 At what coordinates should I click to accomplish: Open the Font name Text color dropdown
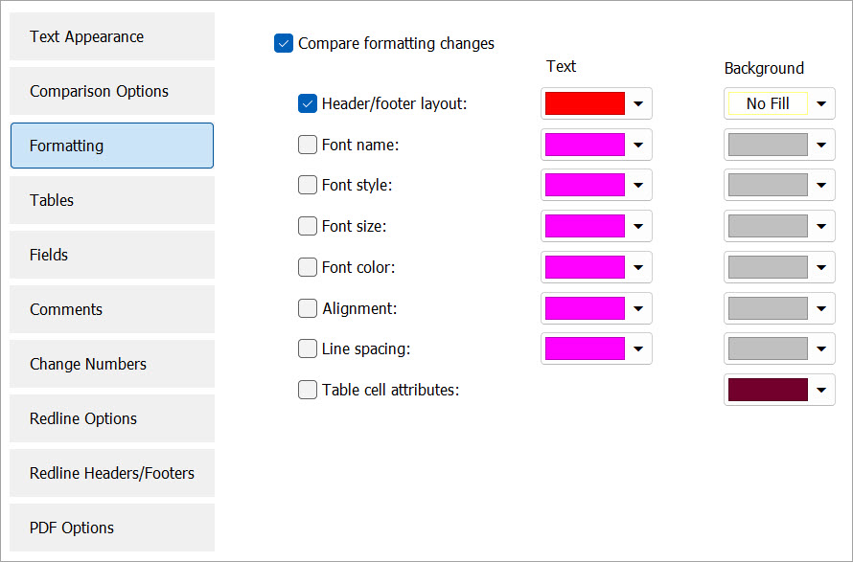(x=638, y=145)
